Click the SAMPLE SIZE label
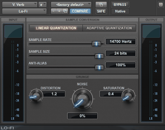 click(39, 51)
